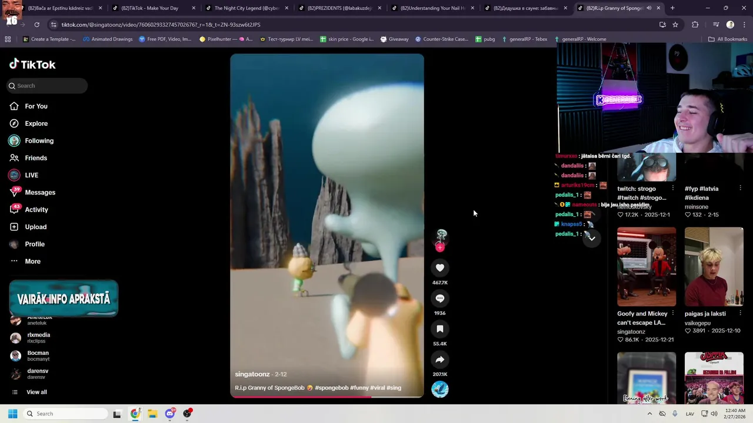Open options for paigas ja laksti video
The image size is (753, 423).
[740, 313]
